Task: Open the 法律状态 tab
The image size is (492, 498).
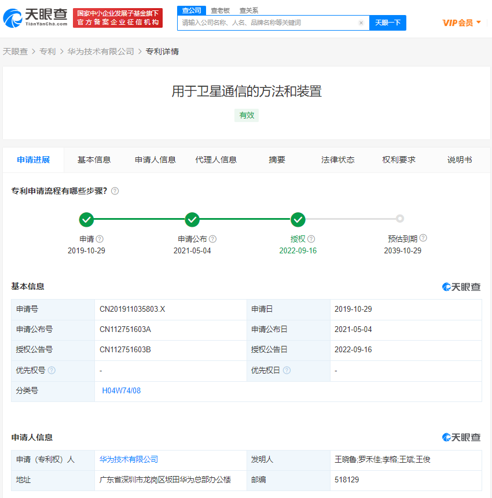Action: tap(338, 160)
